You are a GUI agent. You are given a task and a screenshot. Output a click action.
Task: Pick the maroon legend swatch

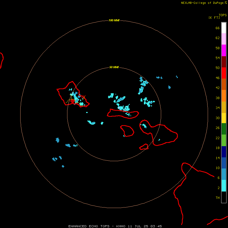[224, 62]
